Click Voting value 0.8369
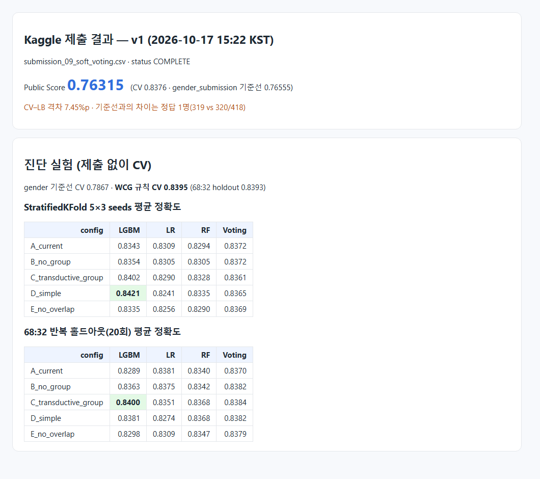The width and height of the screenshot is (540, 479). coord(235,309)
